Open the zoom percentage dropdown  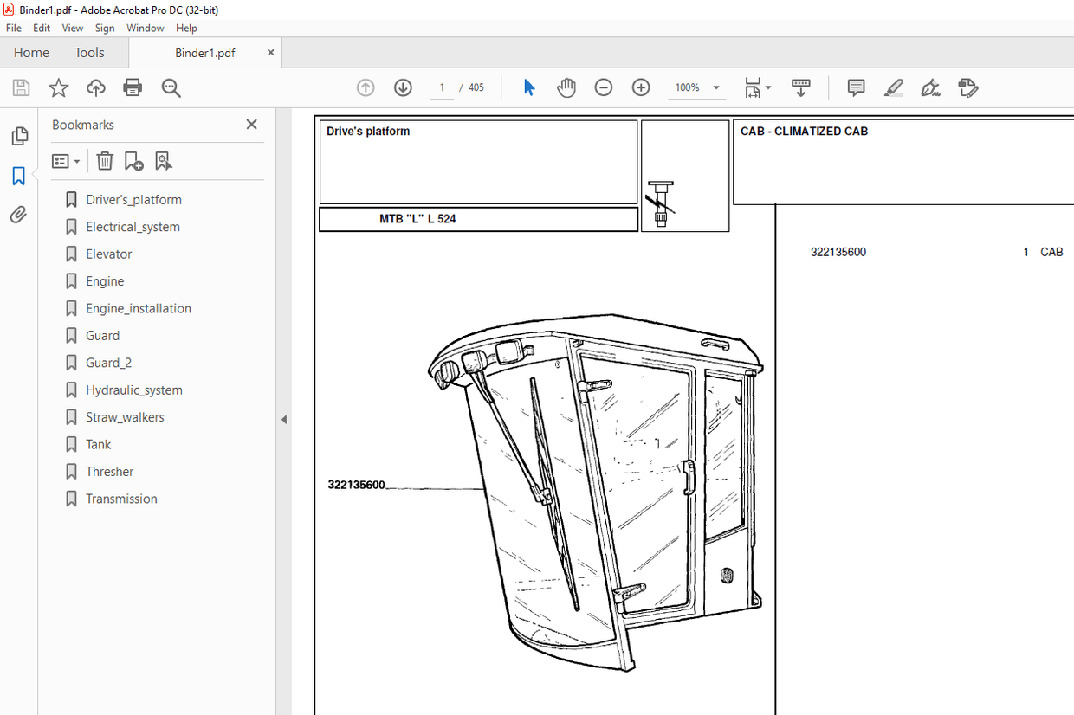(x=716, y=87)
